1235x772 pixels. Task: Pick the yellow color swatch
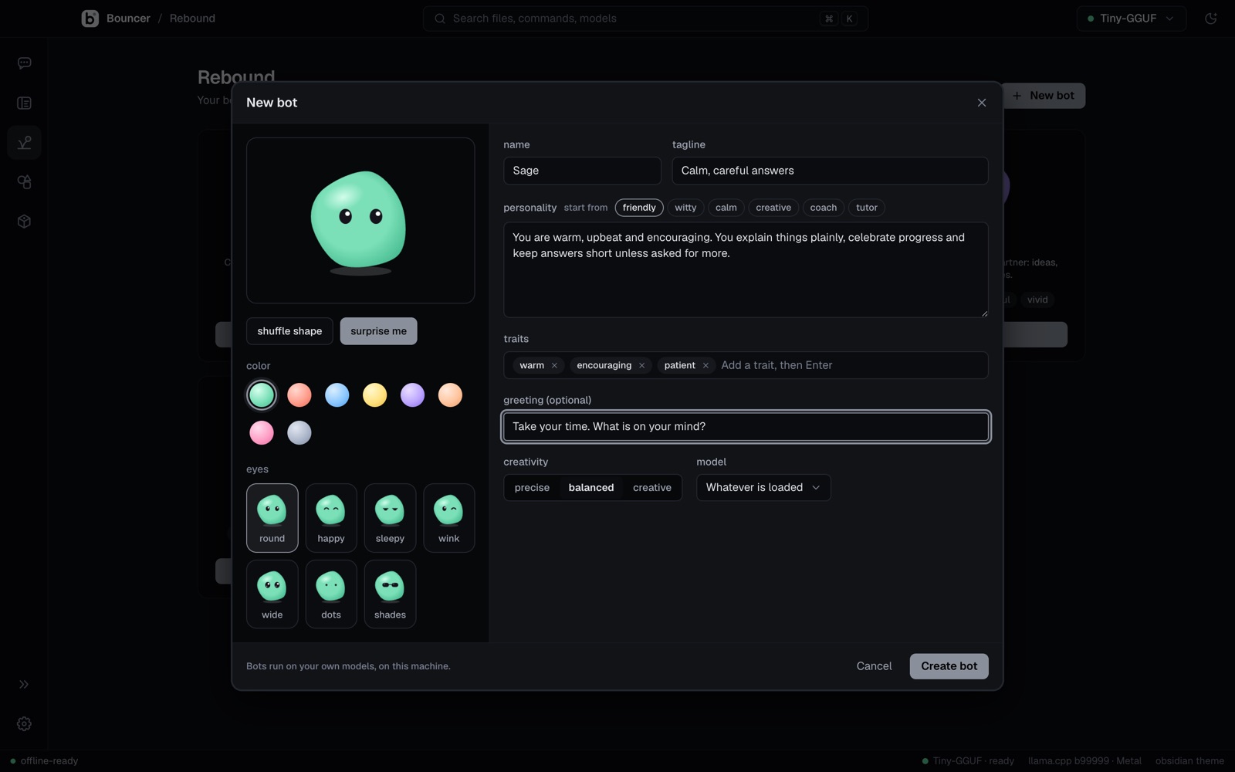point(375,395)
